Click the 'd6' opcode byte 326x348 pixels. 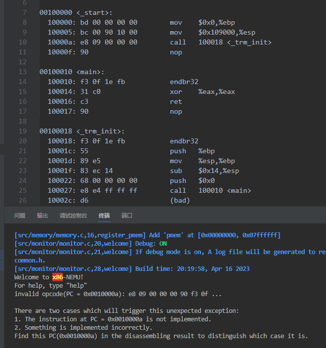pos(84,200)
